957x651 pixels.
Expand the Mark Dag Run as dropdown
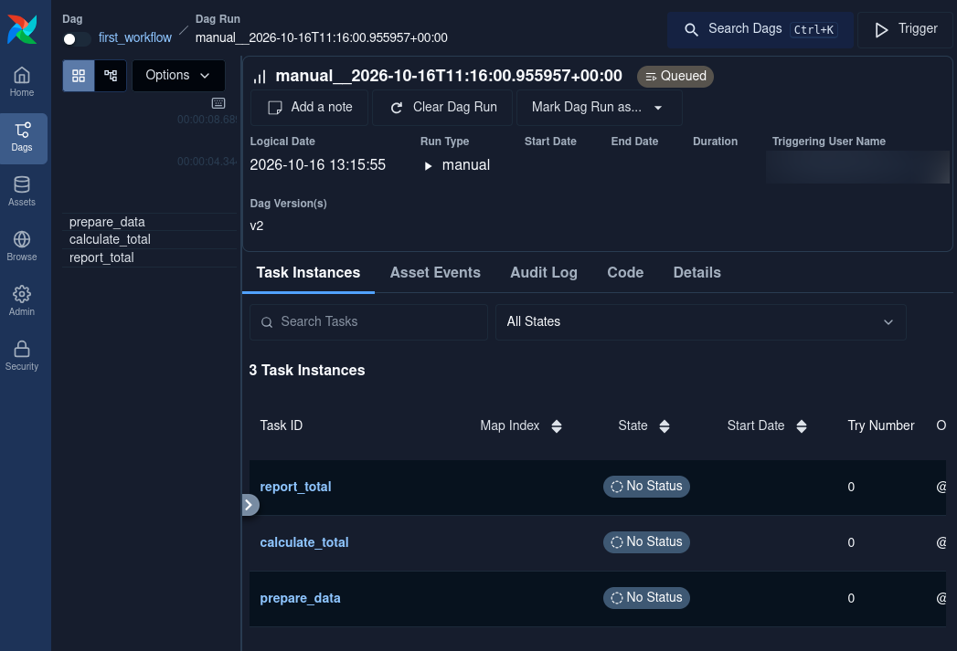(x=600, y=107)
